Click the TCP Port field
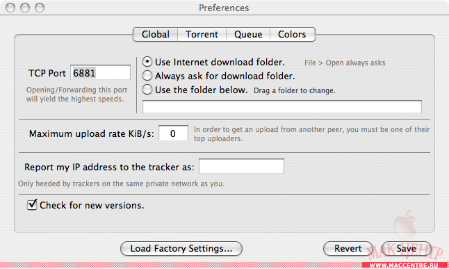449x269 pixels. 101,73
